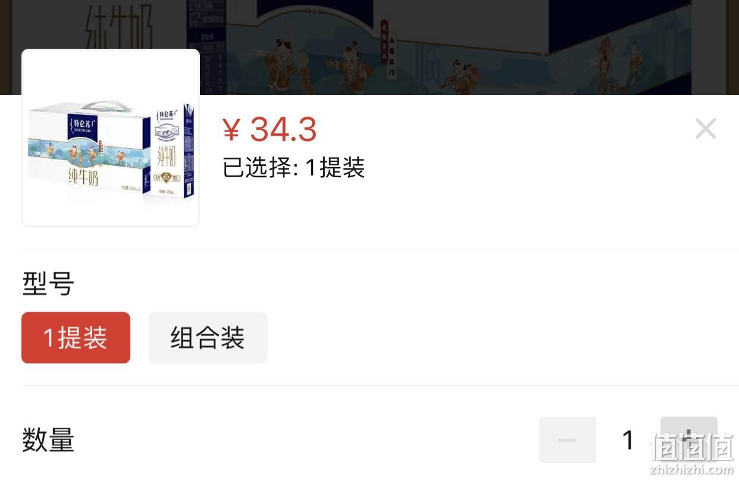This screenshot has width=739, height=480.
Task: Decrease quantity with the minus button
Action: [x=567, y=440]
